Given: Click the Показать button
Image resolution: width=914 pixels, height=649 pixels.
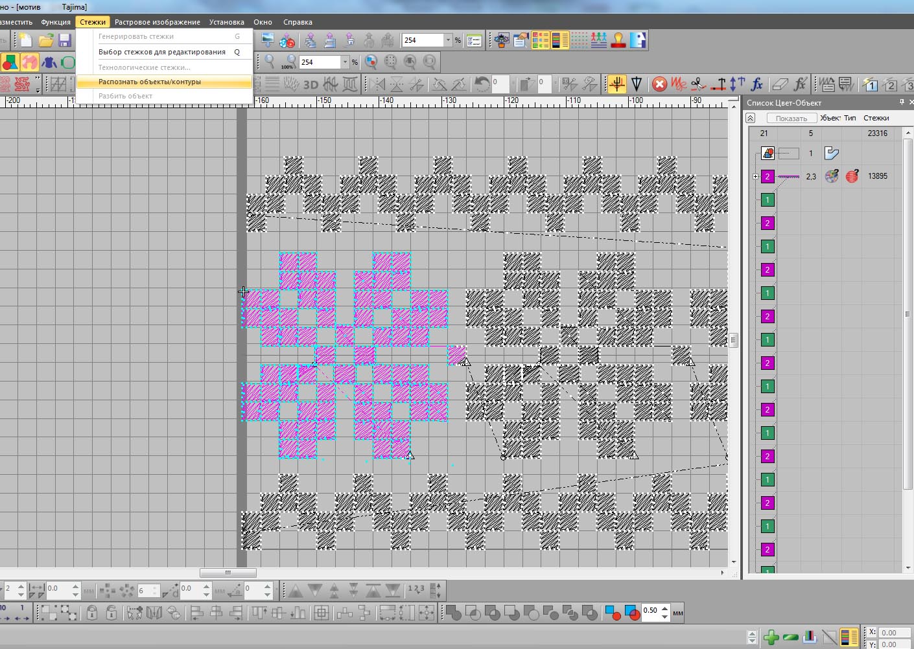Looking at the screenshot, I should pyautogui.click(x=791, y=118).
